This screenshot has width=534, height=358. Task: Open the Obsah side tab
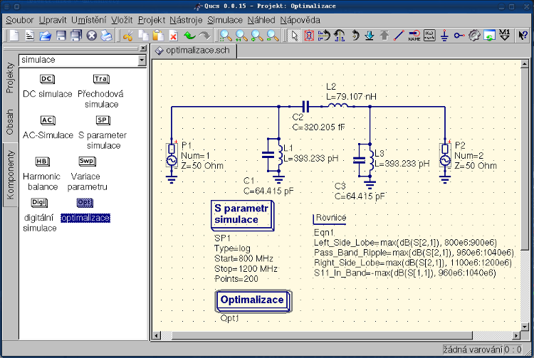tap(10, 122)
